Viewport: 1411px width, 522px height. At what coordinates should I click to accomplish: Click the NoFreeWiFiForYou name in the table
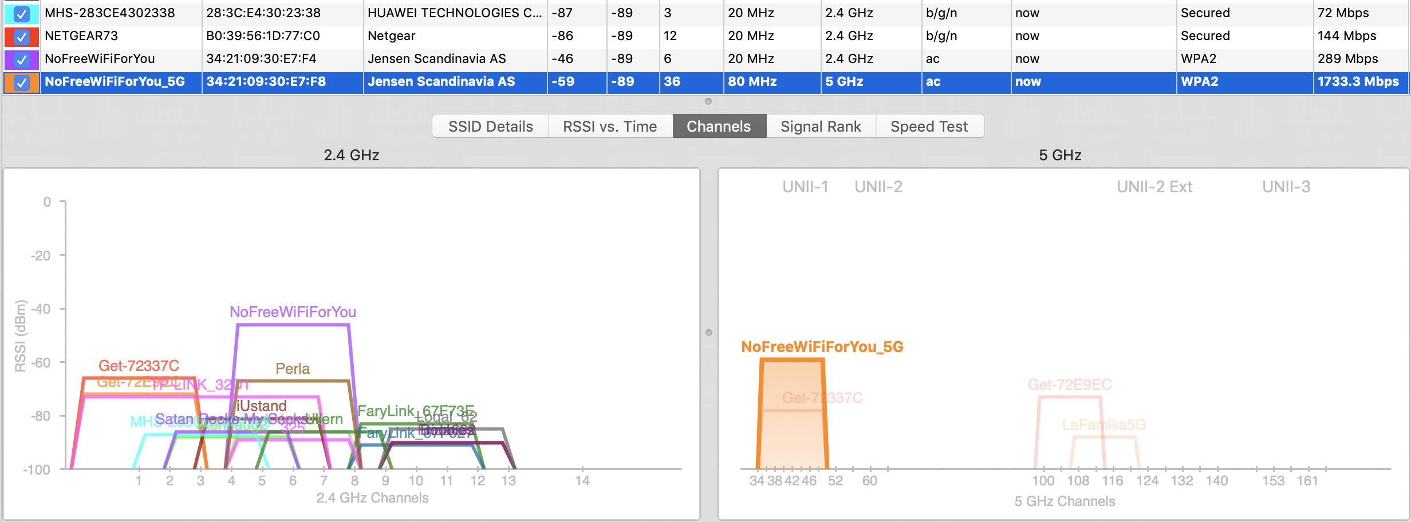coord(100,58)
